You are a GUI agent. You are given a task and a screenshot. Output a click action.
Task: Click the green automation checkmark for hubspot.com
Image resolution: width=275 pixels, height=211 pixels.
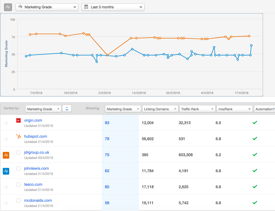(x=255, y=138)
